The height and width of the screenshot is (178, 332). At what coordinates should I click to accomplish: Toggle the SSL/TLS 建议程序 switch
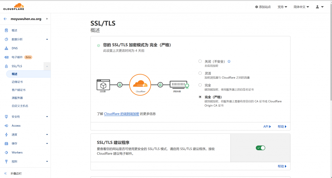point(260,148)
